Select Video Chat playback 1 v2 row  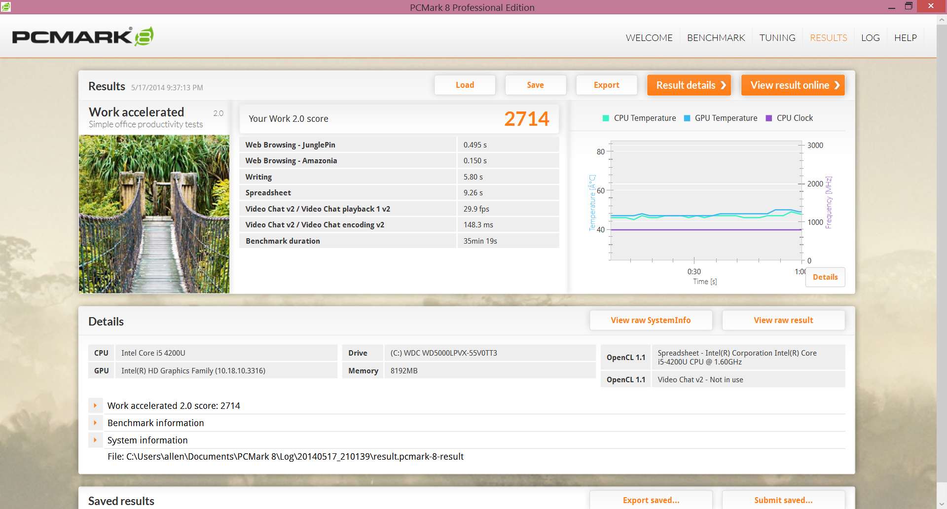[x=399, y=209]
